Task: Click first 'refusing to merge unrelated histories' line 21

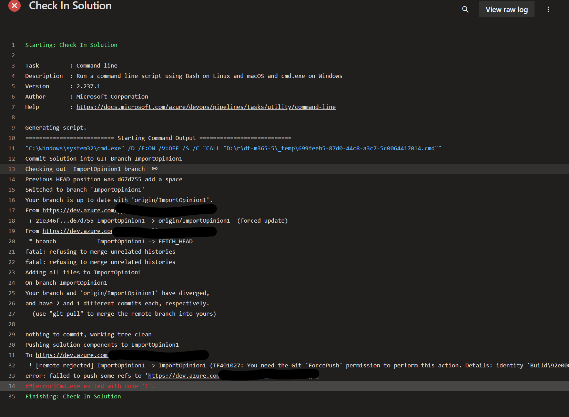Action: click(x=100, y=252)
